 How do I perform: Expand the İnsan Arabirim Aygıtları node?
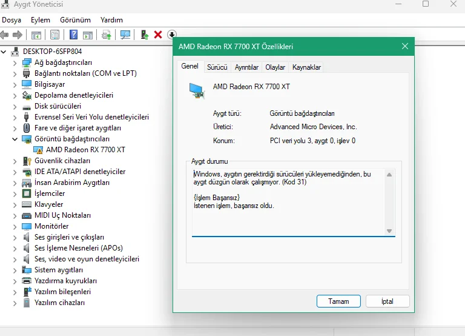click(x=15, y=183)
